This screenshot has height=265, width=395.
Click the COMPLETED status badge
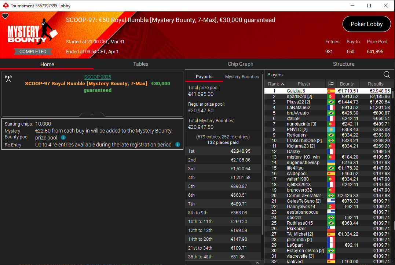[33, 51]
